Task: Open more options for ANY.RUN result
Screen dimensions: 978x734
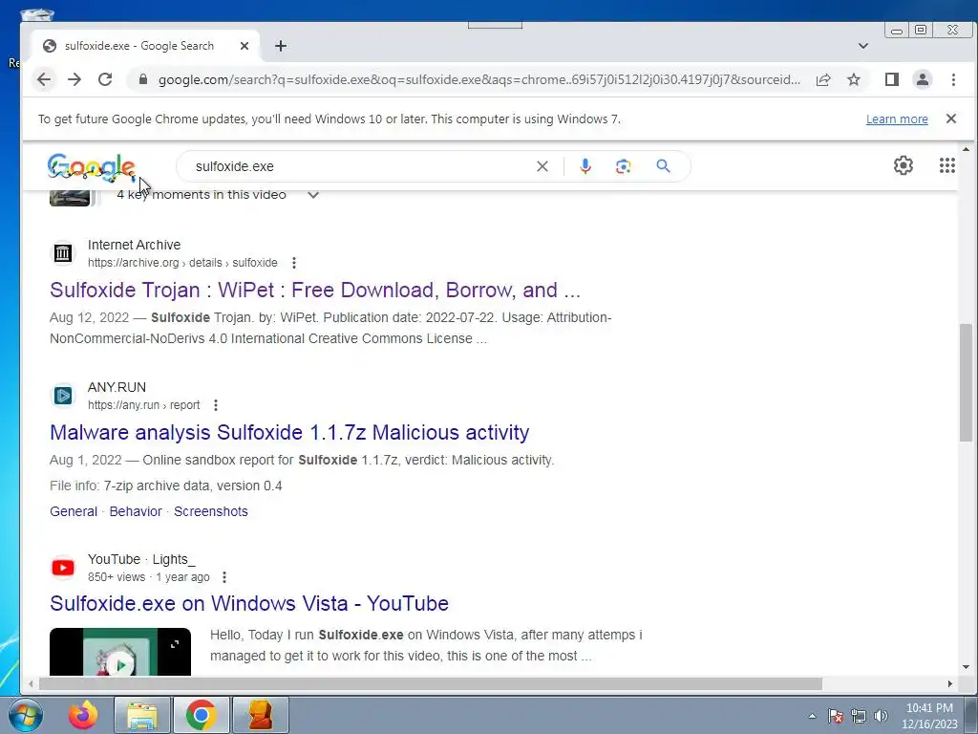Action: [216, 405]
